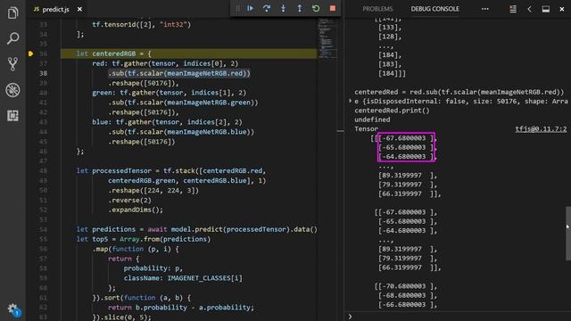
Task: Clear the debug console output
Action: click(513, 9)
